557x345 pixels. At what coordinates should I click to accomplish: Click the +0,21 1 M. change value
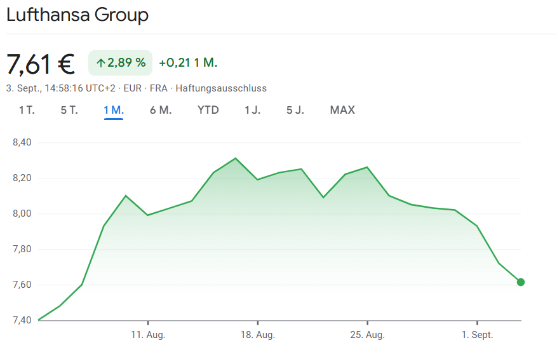click(188, 63)
